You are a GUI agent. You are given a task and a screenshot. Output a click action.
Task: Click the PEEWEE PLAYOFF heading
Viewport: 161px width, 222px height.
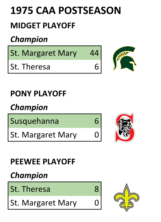[43, 162]
